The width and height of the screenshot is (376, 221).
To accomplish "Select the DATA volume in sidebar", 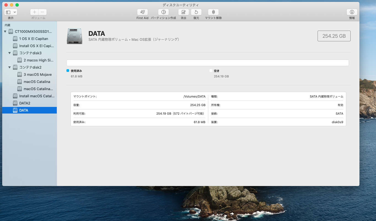I will (29, 110).
